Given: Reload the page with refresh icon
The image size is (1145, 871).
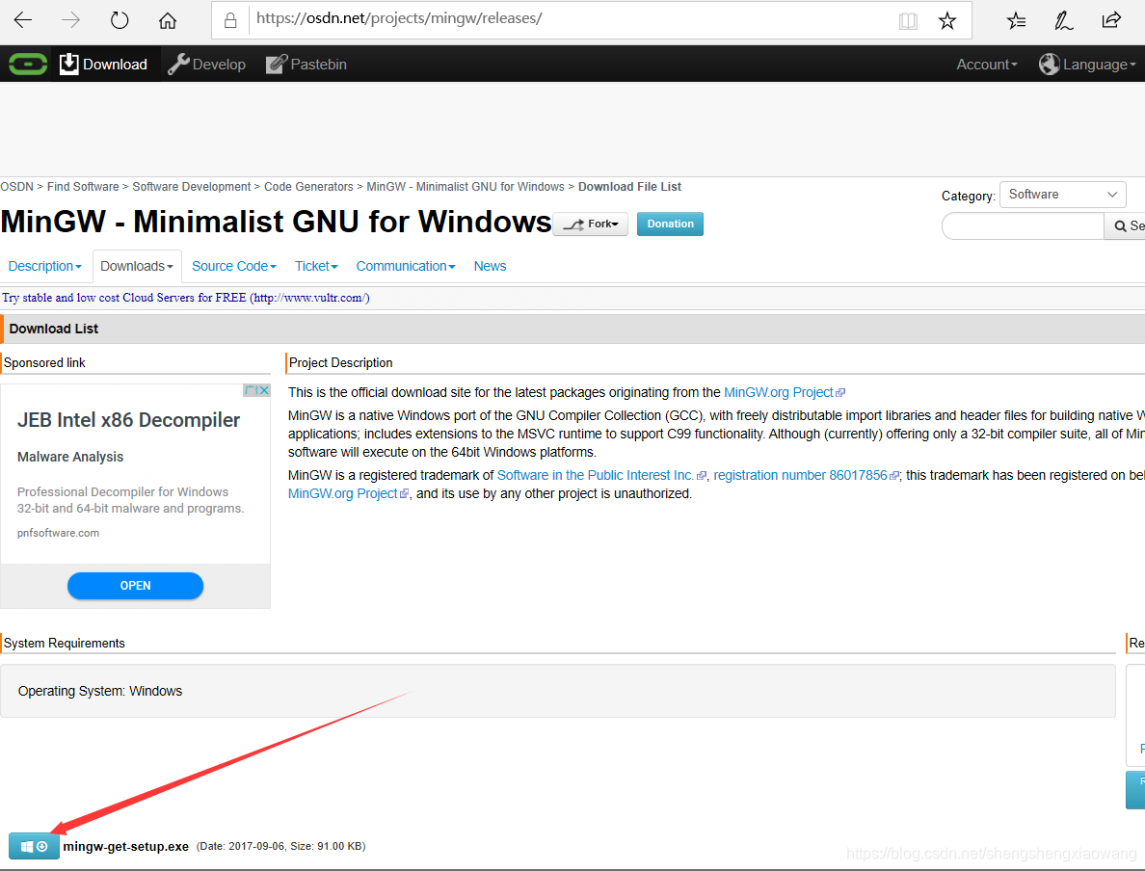Looking at the screenshot, I should coord(119,19).
